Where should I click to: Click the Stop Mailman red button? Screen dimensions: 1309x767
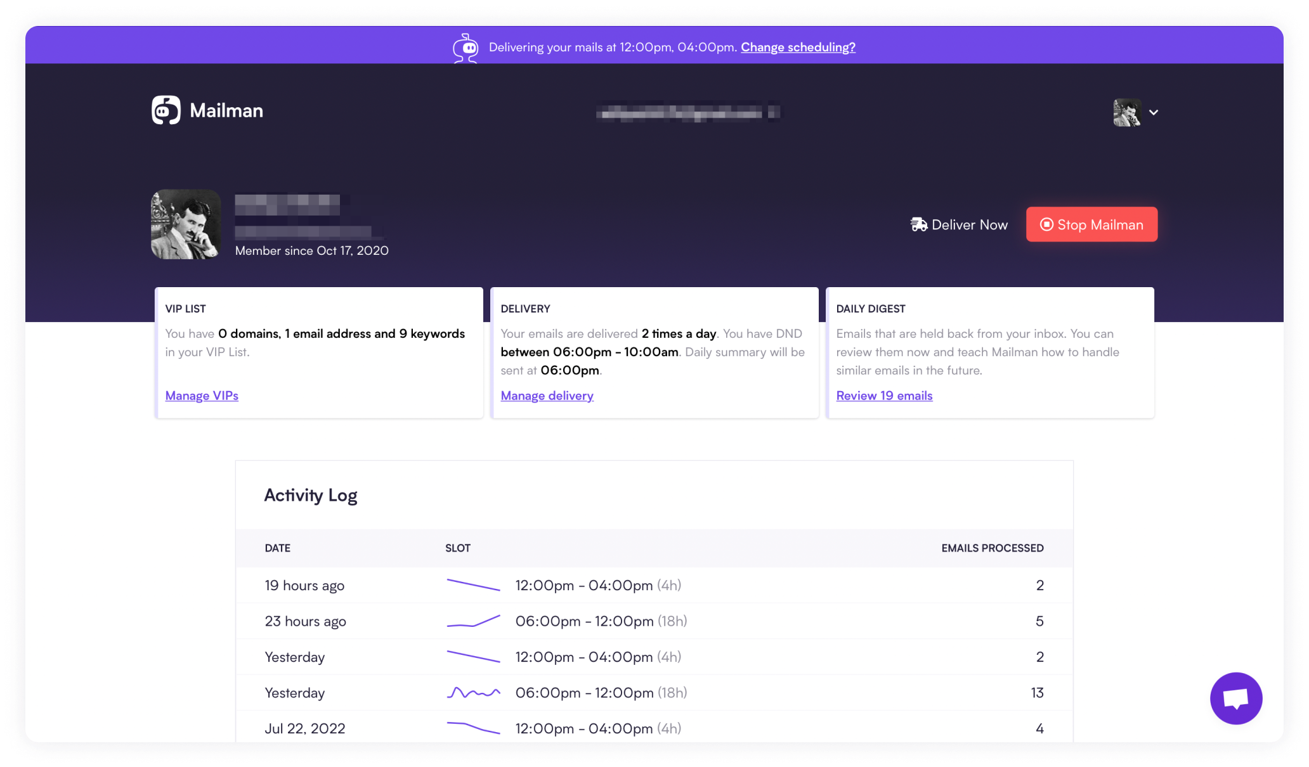tap(1093, 224)
